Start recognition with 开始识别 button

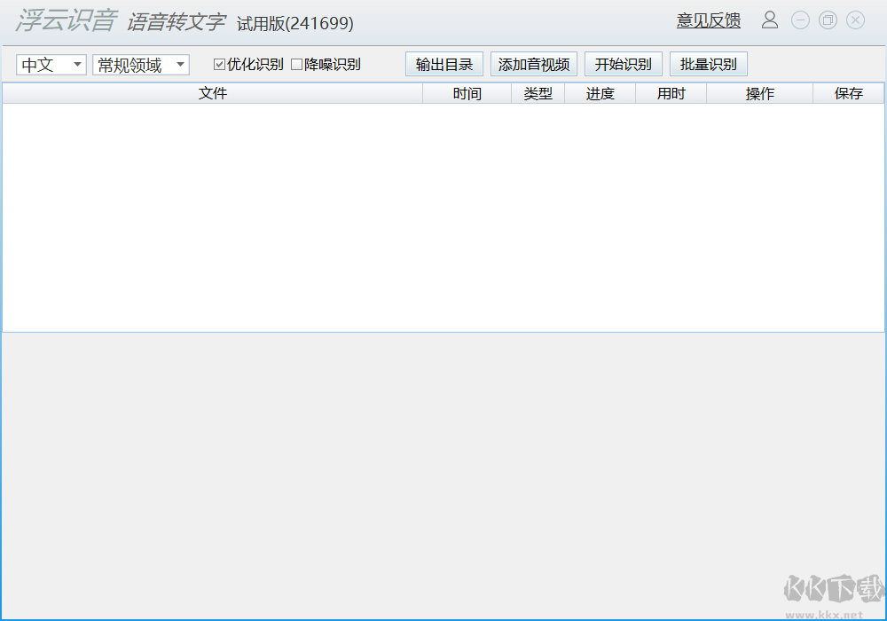(x=624, y=63)
